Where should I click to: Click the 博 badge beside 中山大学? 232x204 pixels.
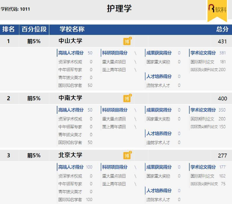point(127,42)
